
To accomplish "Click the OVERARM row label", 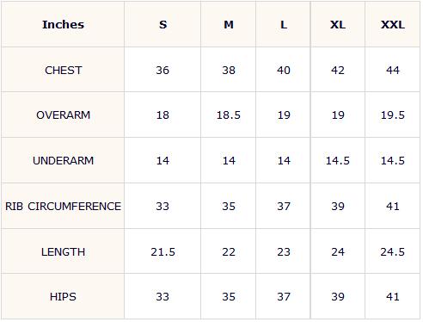I will point(63,115).
